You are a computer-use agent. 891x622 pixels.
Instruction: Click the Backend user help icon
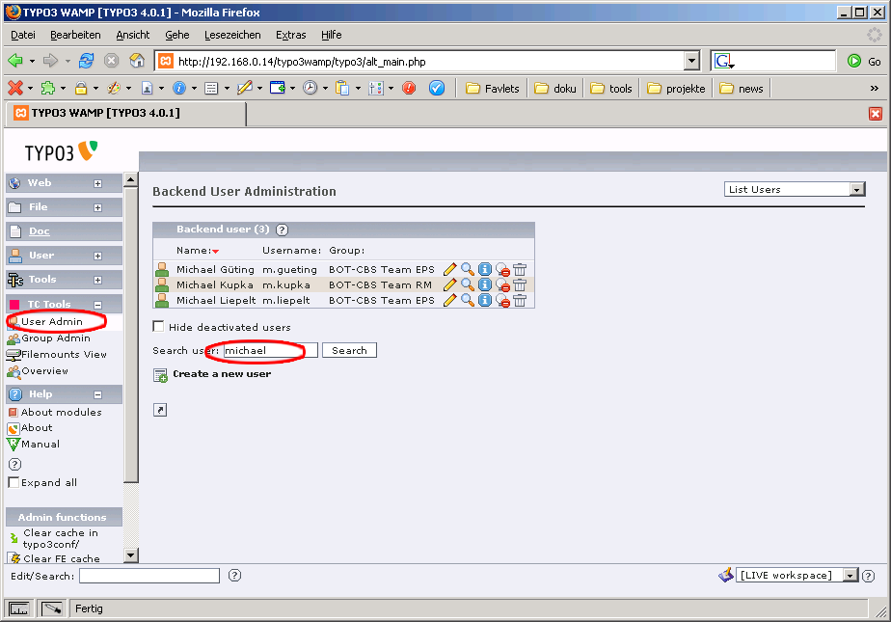[x=282, y=230]
